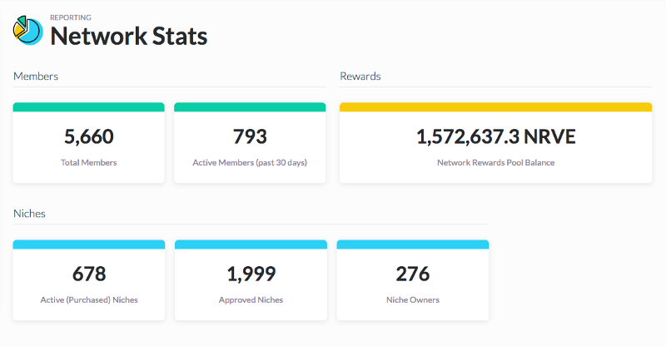The image size is (666, 346).
Task: Click the 1,572,637.3 NRVE value
Action: 495,136
